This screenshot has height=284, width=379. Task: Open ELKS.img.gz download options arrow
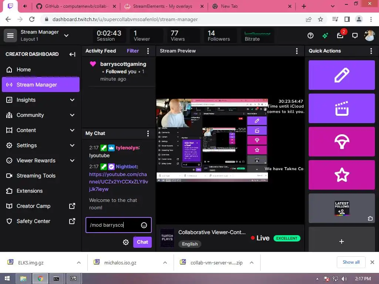pos(78,263)
